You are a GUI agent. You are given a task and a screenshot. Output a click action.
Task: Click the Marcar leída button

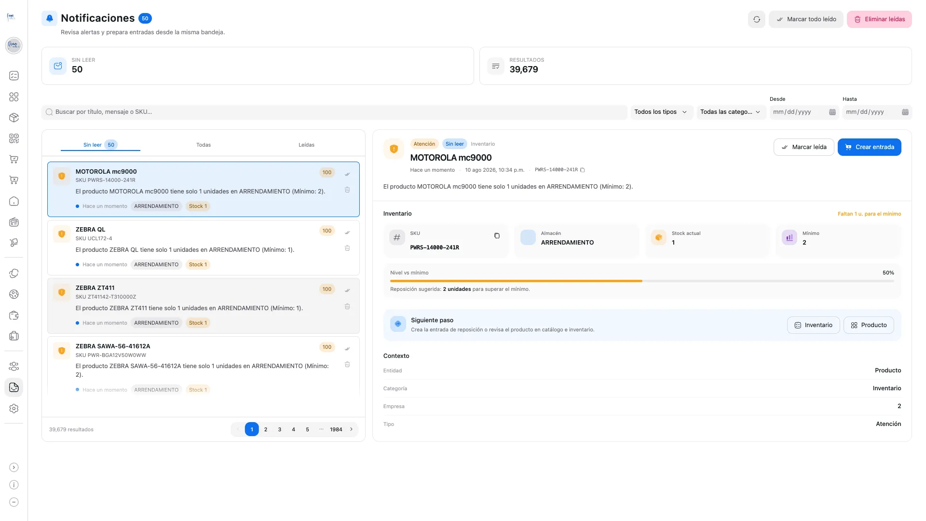pos(804,147)
